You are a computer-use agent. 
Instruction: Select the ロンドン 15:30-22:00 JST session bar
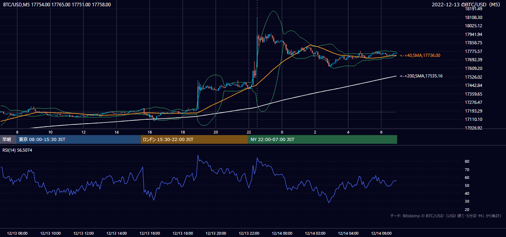[194, 139]
